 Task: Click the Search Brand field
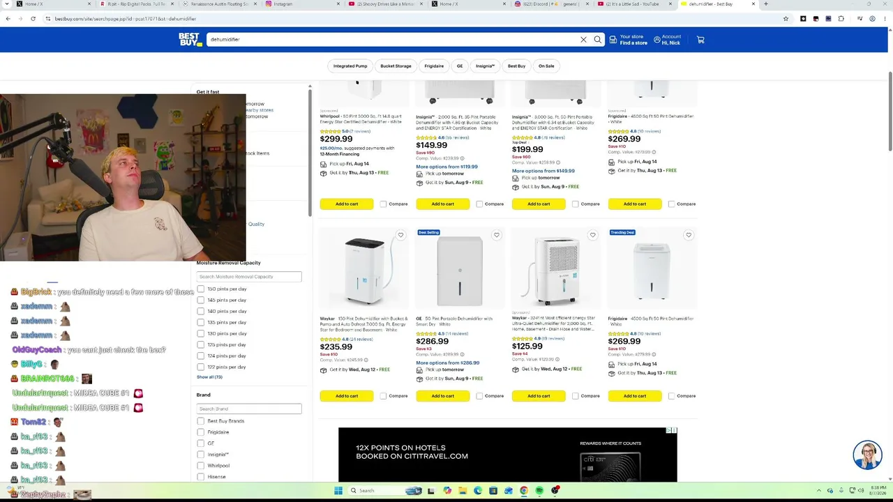tap(249, 409)
